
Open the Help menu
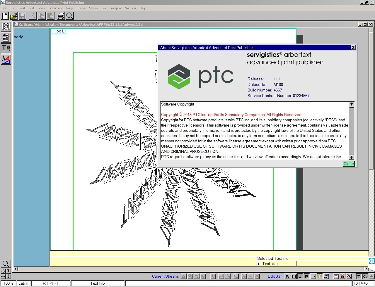point(143,8)
